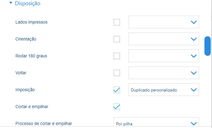
Task: Enable the Orientação checkbox
Action: coord(117,39)
